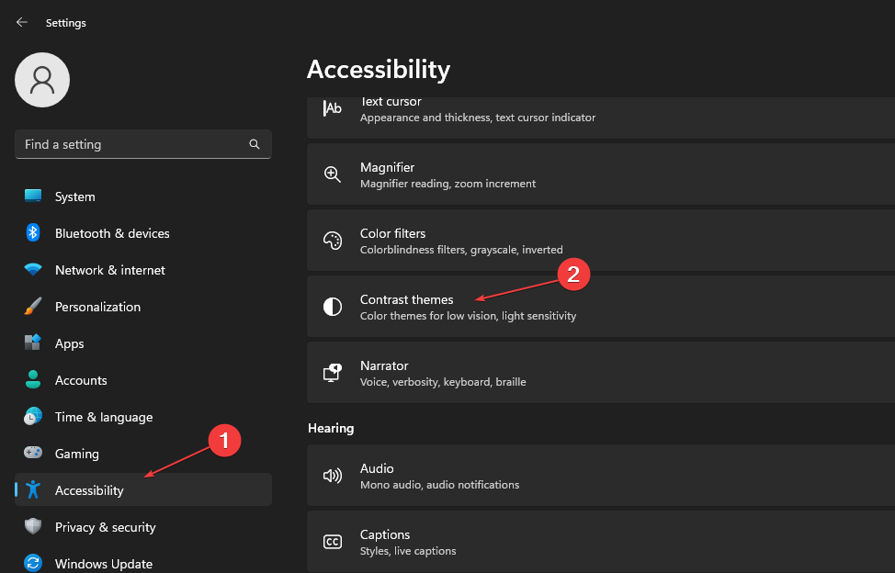Click the back arrow
This screenshot has width=895, height=573.
tap(21, 21)
